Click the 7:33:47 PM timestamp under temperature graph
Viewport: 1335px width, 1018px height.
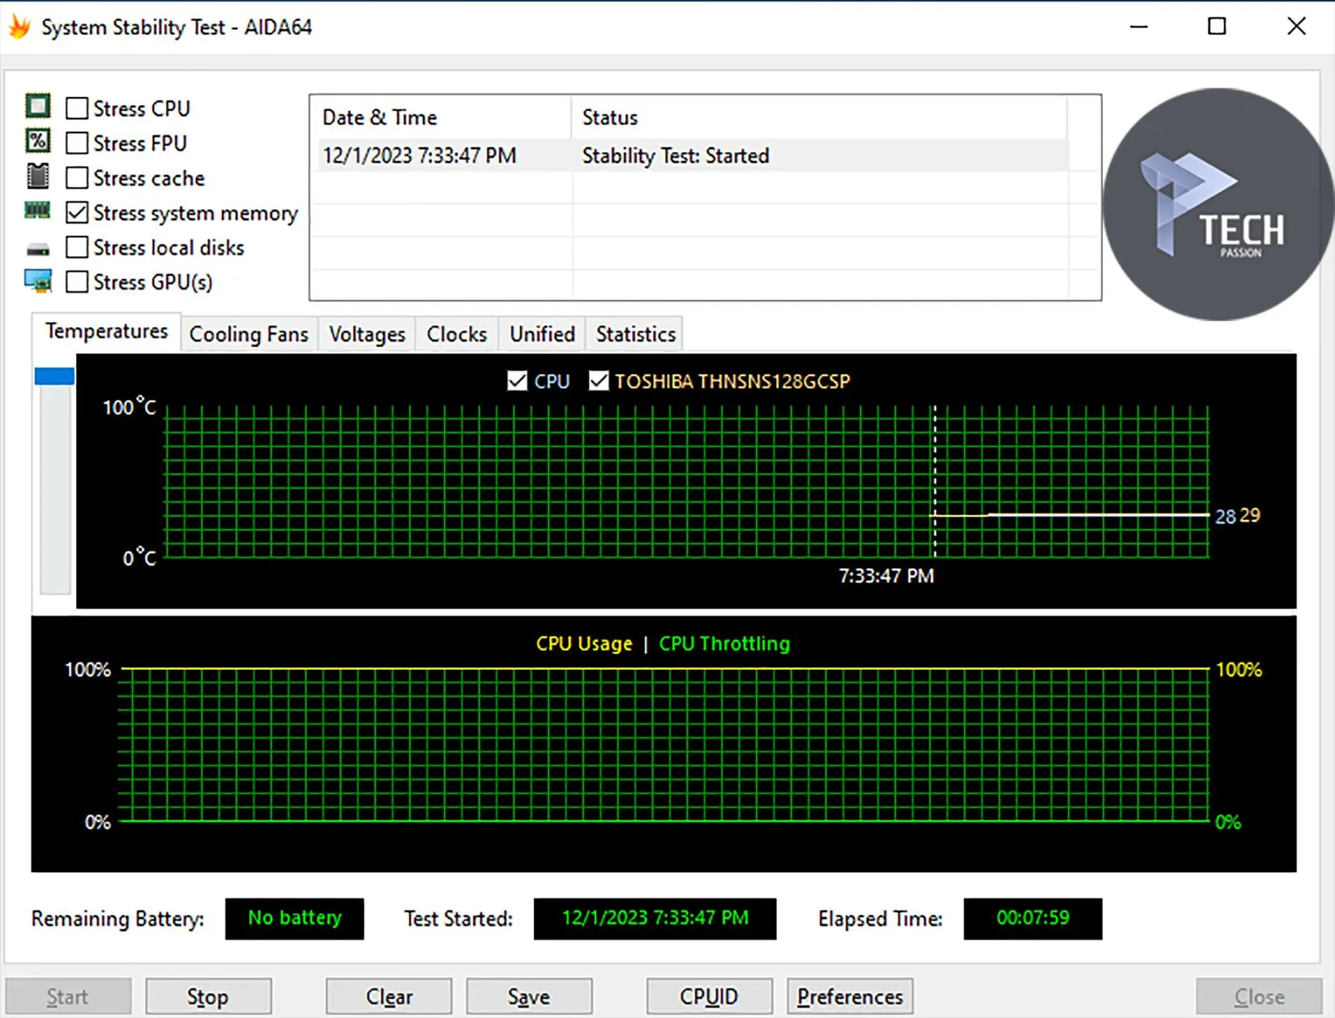(886, 576)
